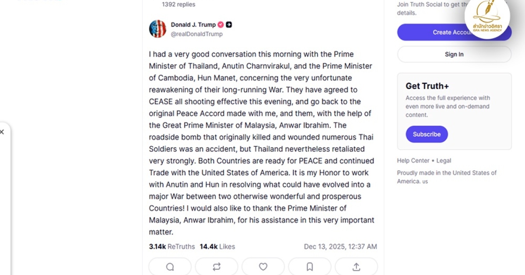View the 3.14k ReTruths list

point(172,247)
